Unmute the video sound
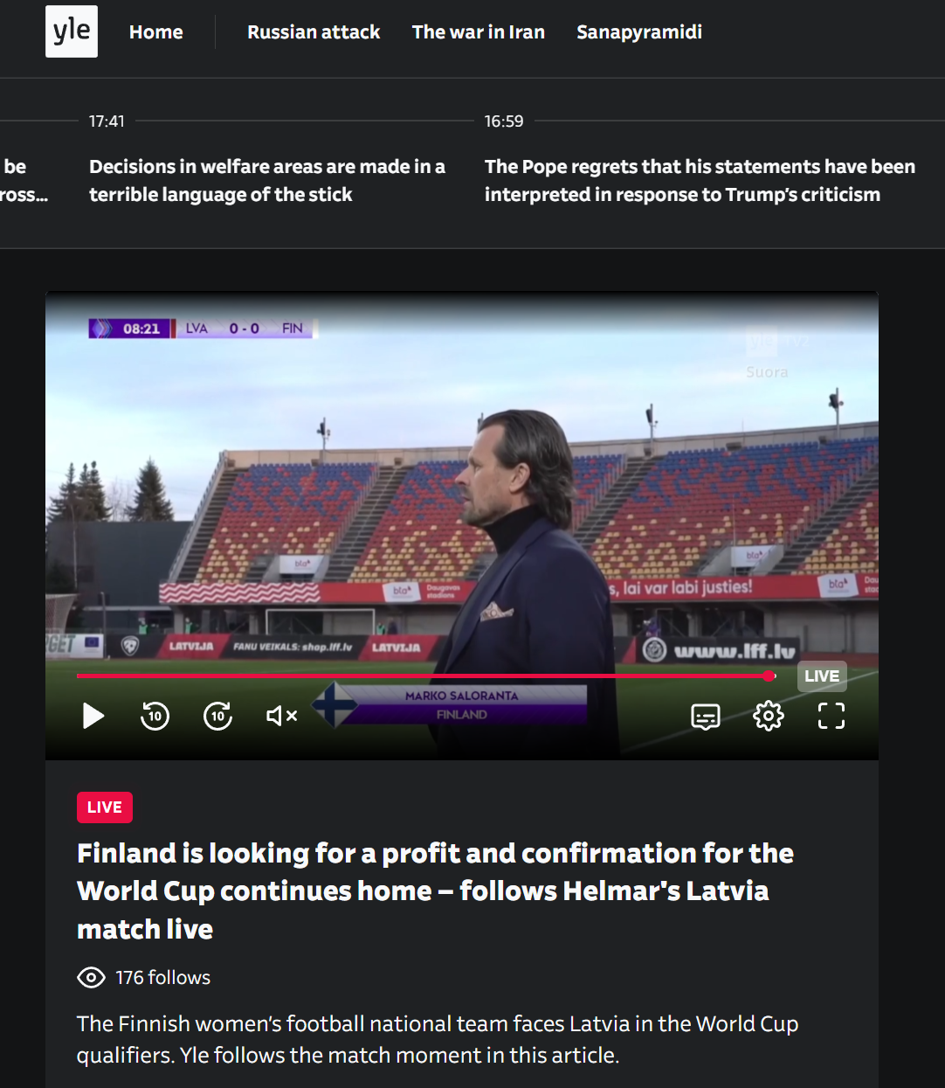Viewport: 945px width, 1088px height. 281,716
